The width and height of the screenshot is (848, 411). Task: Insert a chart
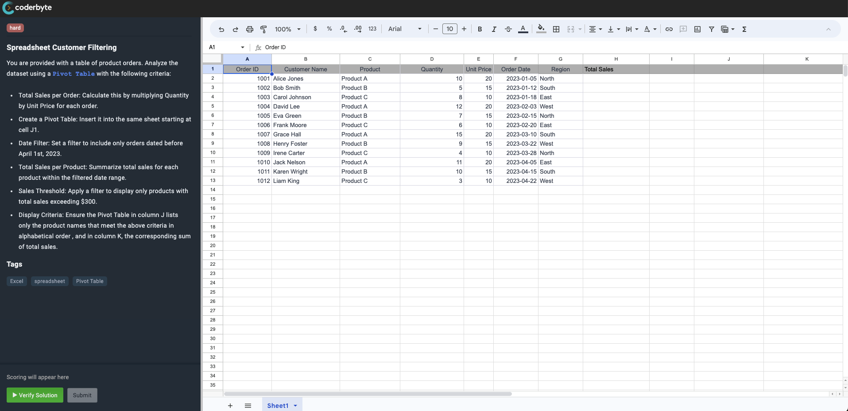click(697, 29)
